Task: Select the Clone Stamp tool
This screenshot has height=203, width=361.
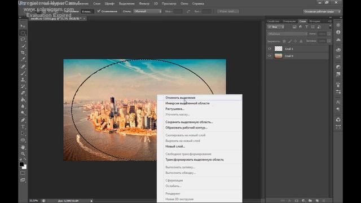Action: pos(23,80)
